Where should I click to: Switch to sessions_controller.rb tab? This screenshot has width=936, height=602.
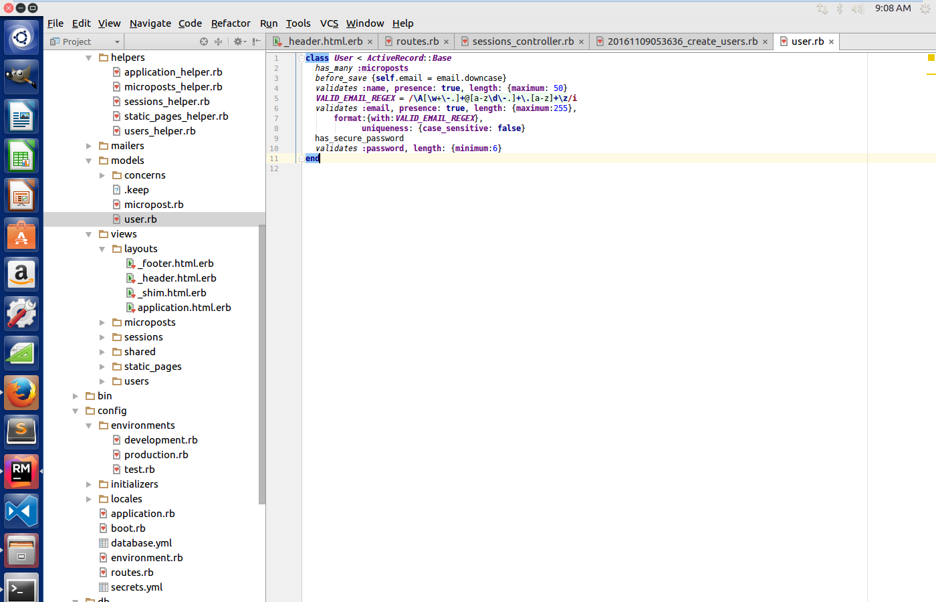click(x=523, y=41)
